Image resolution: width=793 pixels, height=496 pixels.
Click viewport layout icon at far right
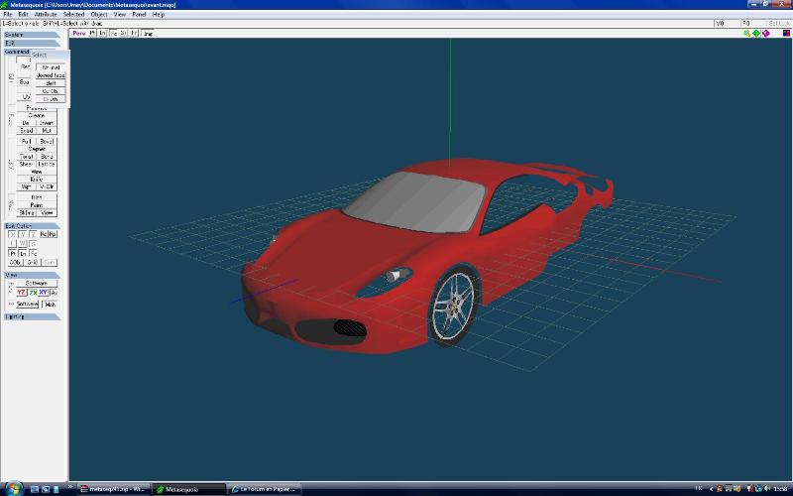(786, 34)
